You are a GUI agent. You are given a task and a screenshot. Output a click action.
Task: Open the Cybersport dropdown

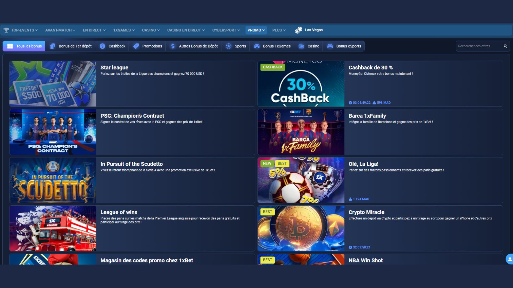point(226,30)
